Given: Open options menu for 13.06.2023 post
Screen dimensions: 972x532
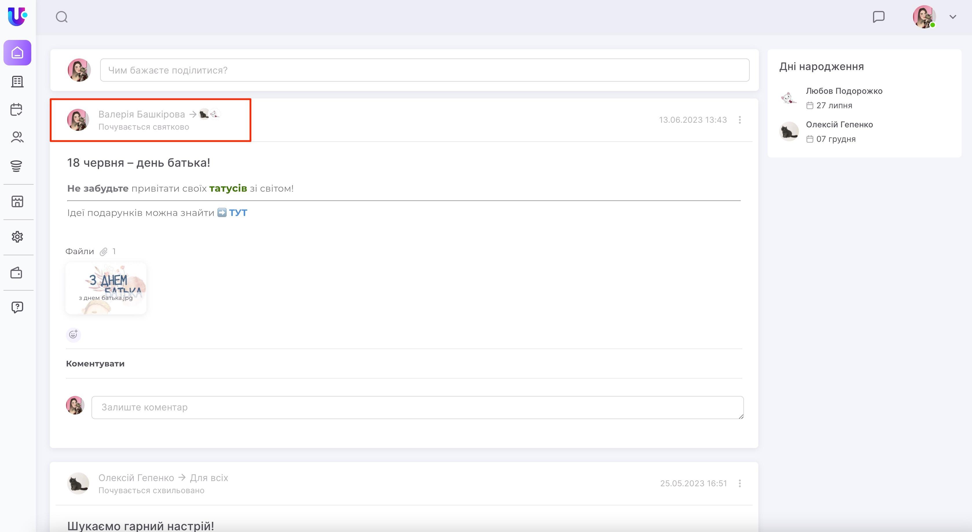Looking at the screenshot, I should (740, 120).
